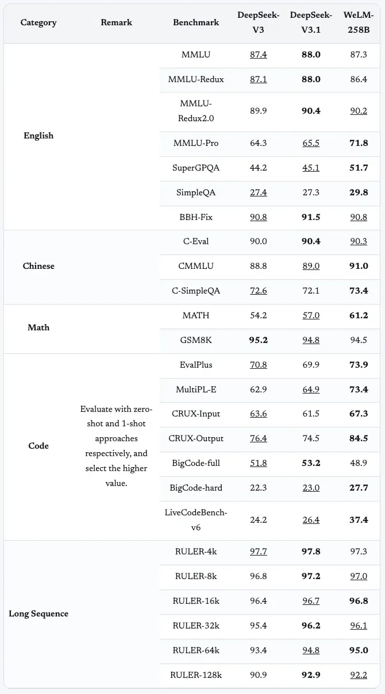
Task: Click the Remark column header
Action: pos(117,22)
